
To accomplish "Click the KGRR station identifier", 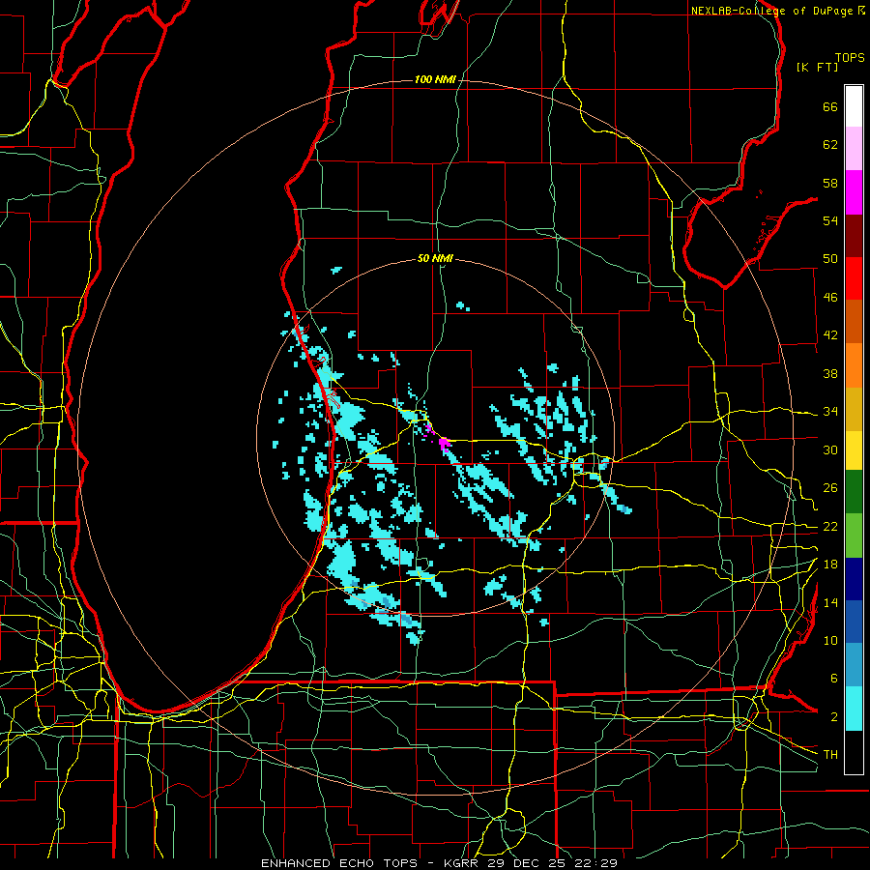I will [463, 863].
